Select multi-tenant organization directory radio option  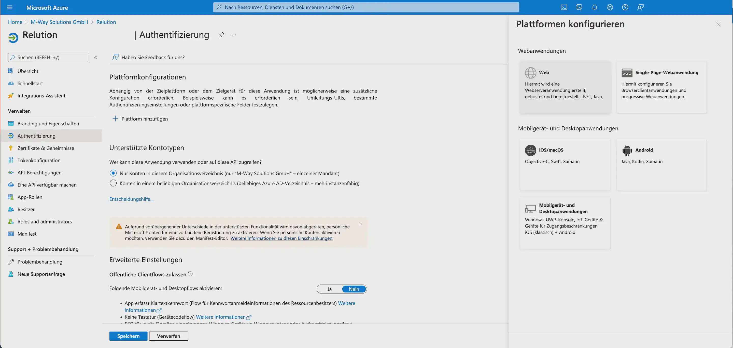coord(113,183)
